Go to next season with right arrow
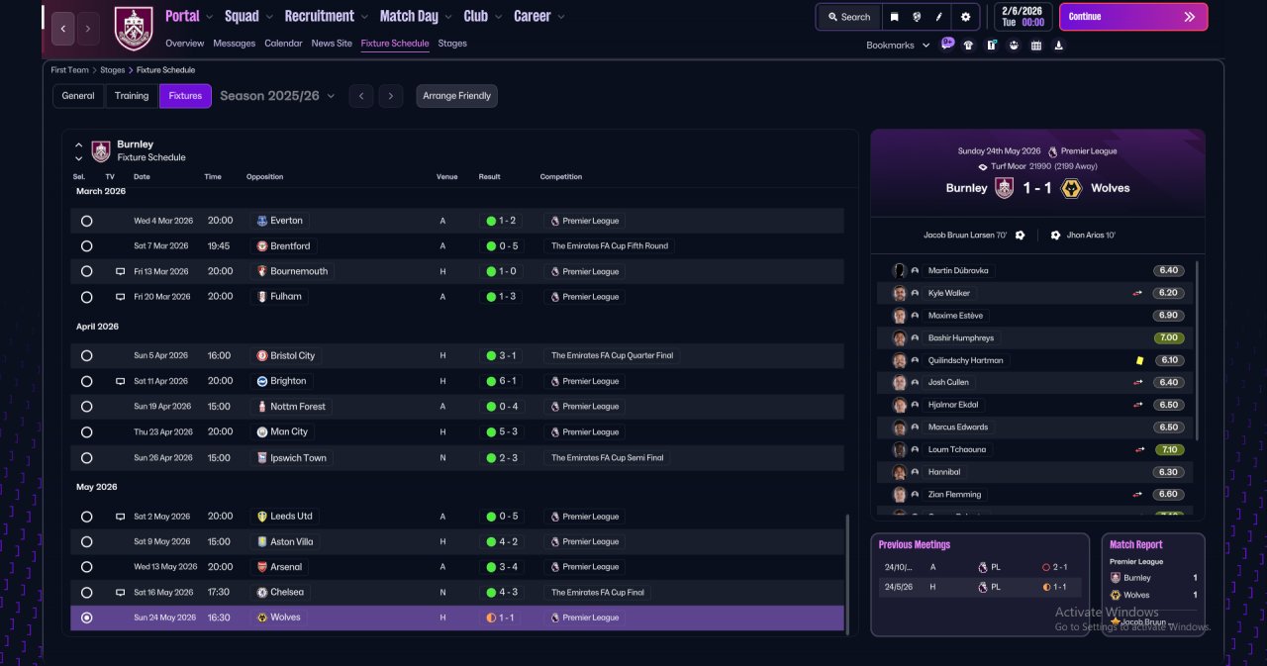Screen dimensions: 1267x666 (x=391, y=96)
